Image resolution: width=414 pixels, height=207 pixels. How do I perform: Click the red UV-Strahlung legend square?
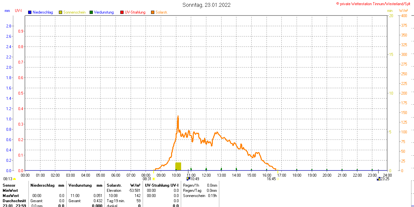point(122,12)
